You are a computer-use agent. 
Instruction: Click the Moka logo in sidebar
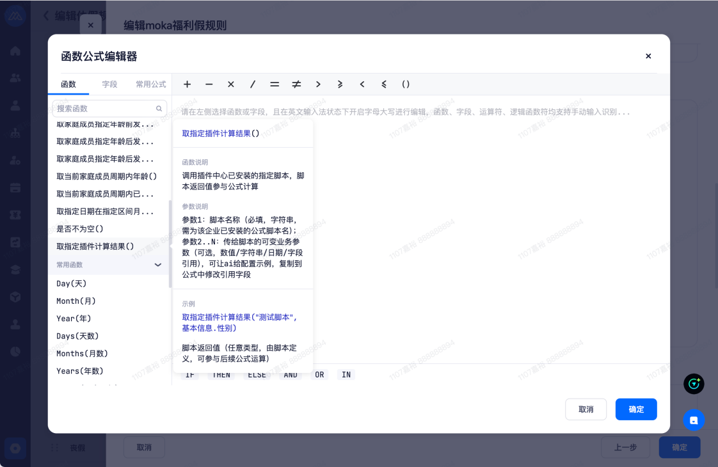coord(15,16)
